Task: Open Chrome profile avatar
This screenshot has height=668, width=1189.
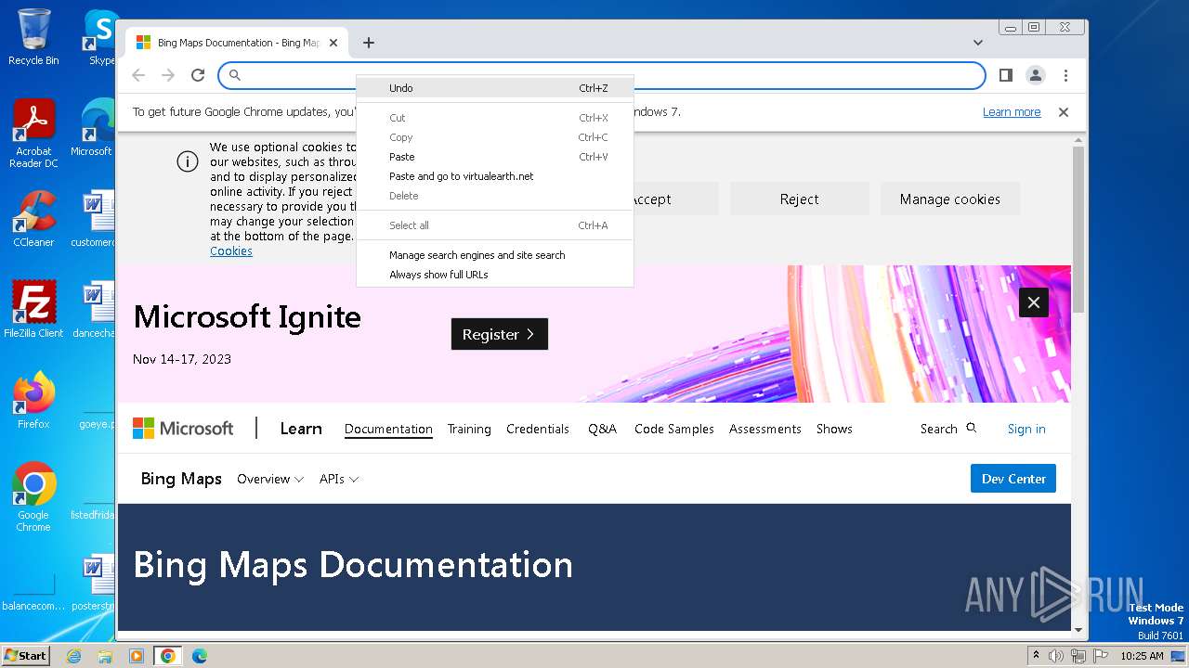Action: point(1035,75)
